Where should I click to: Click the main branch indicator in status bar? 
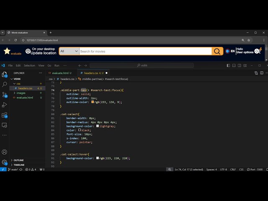point(13,170)
